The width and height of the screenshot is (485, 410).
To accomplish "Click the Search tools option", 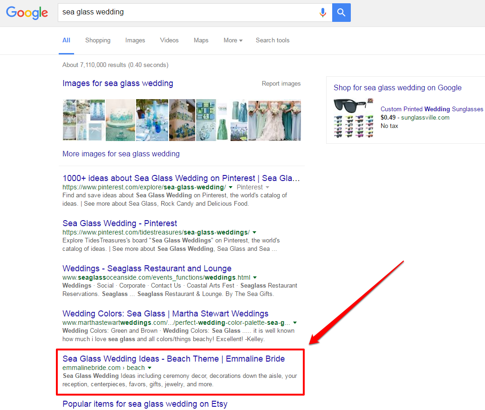I will coord(273,40).
